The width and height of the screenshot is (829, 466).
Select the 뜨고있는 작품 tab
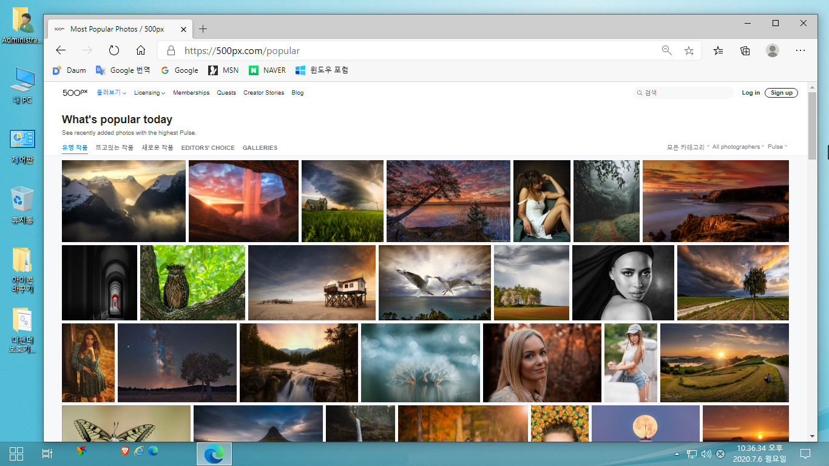click(115, 147)
